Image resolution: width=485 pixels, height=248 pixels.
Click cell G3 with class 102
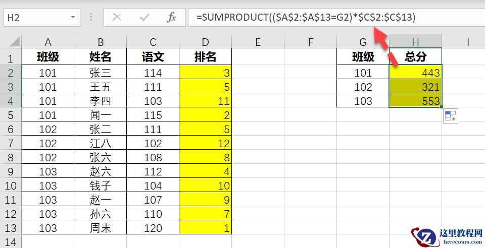click(x=363, y=87)
